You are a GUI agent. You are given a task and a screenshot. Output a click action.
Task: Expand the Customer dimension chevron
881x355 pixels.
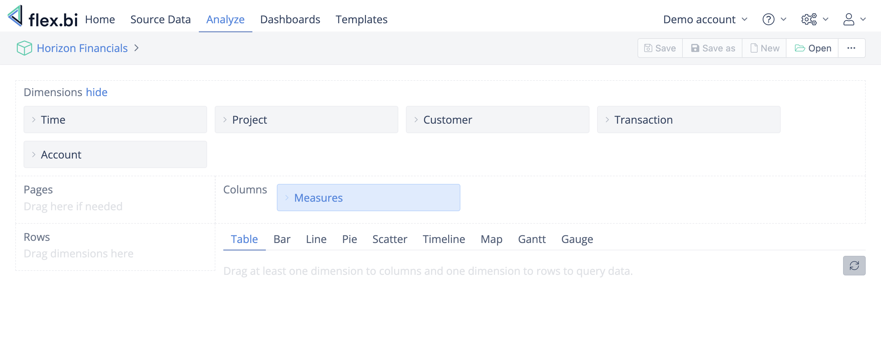(416, 120)
